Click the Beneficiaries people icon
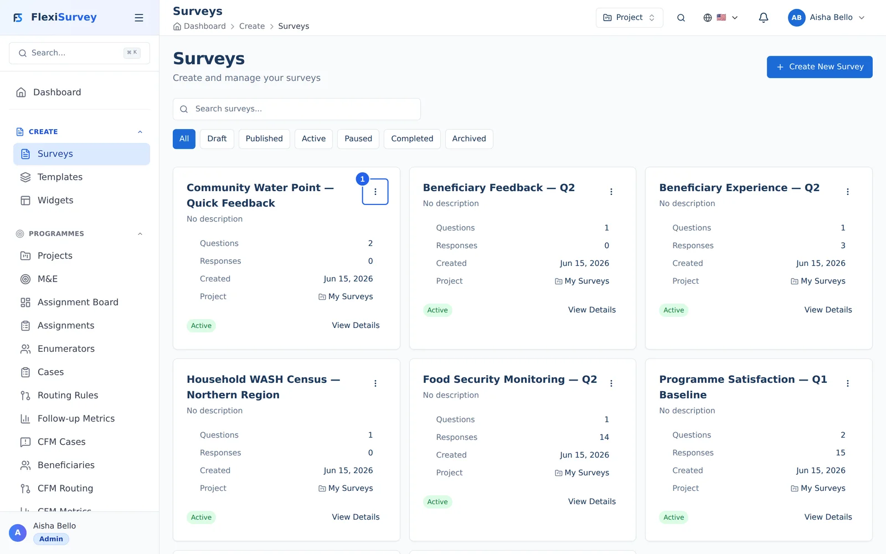Image resolution: width=886 pixels, height=554 pixels. [25, 465]
